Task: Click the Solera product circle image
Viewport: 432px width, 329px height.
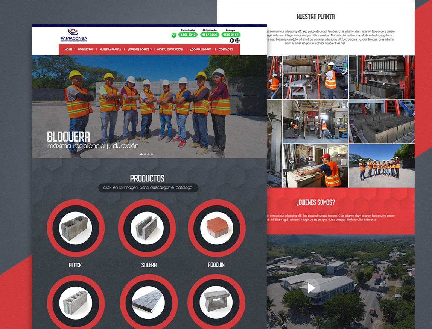Action: (147, 228)
